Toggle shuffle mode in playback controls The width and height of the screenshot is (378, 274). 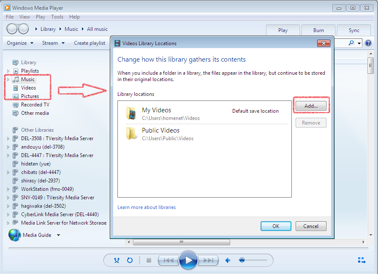pyautogui.click(x=117, y=260)
